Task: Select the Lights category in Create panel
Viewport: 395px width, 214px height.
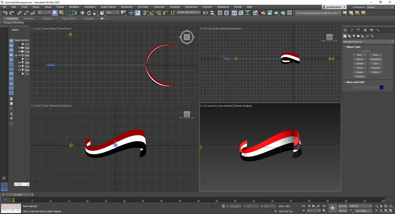Action: coord(354,36)
